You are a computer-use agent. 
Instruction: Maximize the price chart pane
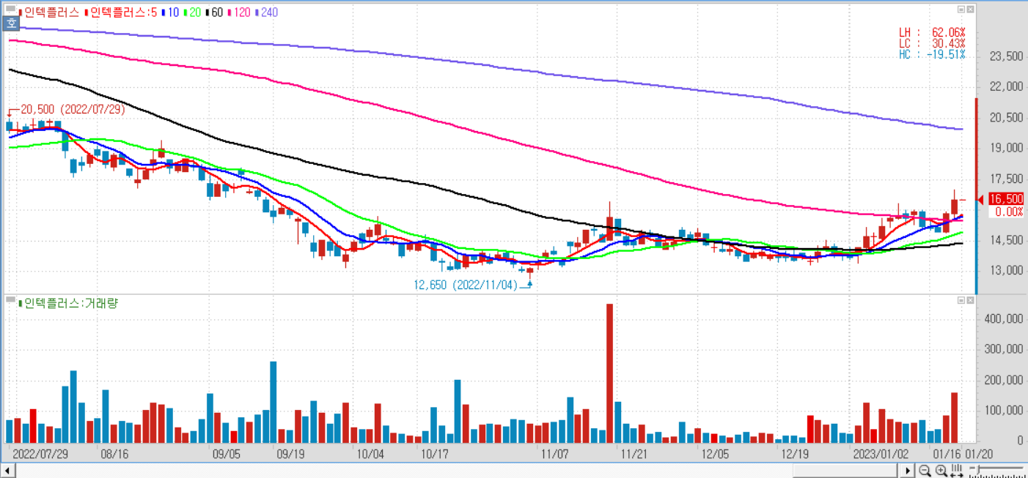(x=961, y=10)
